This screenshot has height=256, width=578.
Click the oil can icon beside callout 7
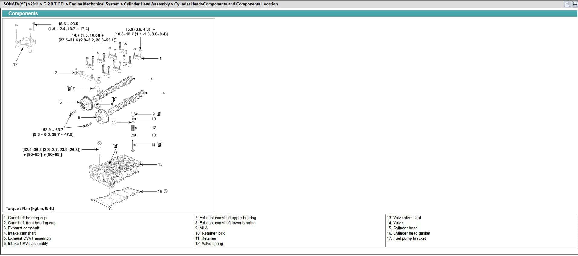coord(69,89)
